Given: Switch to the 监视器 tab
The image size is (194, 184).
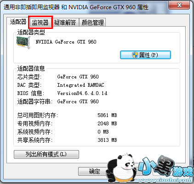Looking at the screenshot, I should (x=40, y=22).
